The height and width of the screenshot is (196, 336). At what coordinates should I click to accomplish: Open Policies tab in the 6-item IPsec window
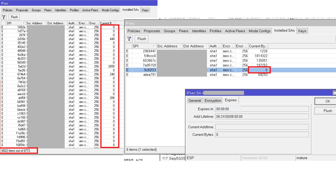click(134, 31)
